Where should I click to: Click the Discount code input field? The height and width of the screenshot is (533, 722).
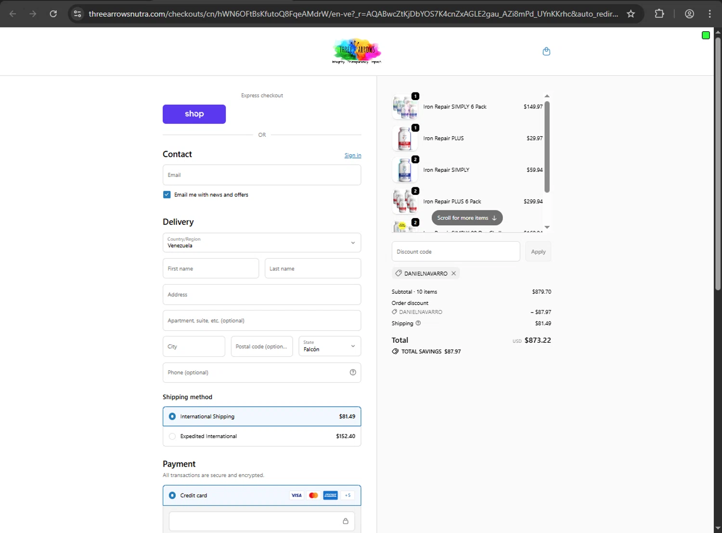[x=456, y=251]
